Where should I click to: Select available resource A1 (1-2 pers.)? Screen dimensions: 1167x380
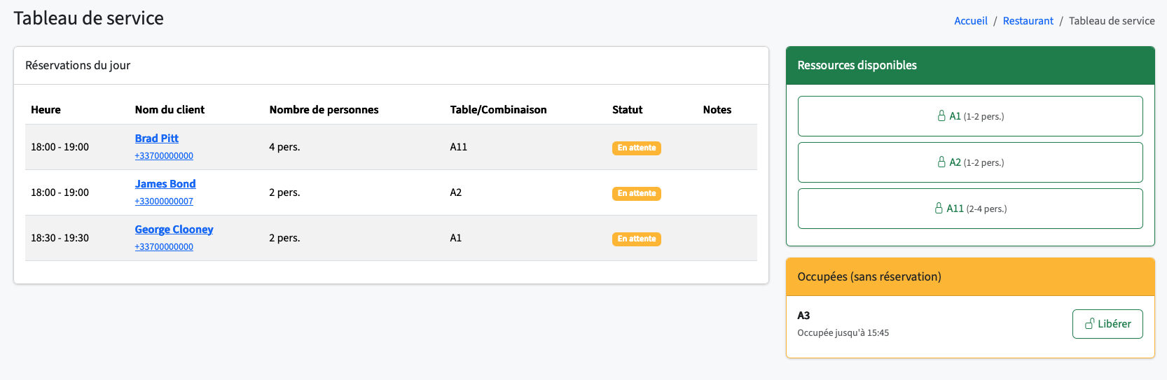(970, 116)
